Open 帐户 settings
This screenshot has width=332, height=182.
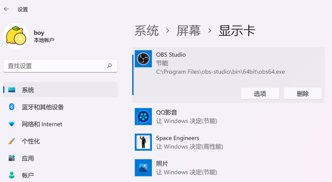coord(60,175)
